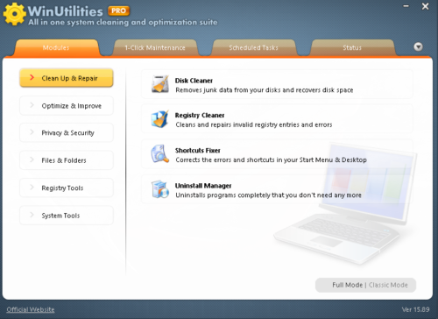Open Shortcuts Fixer magnifier icon
Image resolution: width=438 pixels, height=319 pixels.
coord(160,154)
